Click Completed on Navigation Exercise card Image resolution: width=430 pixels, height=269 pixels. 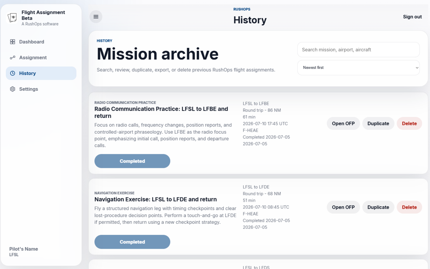pyautogui.click(x=132, y=242)
